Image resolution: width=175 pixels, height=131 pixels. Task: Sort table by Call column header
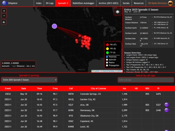click(71, 89)
